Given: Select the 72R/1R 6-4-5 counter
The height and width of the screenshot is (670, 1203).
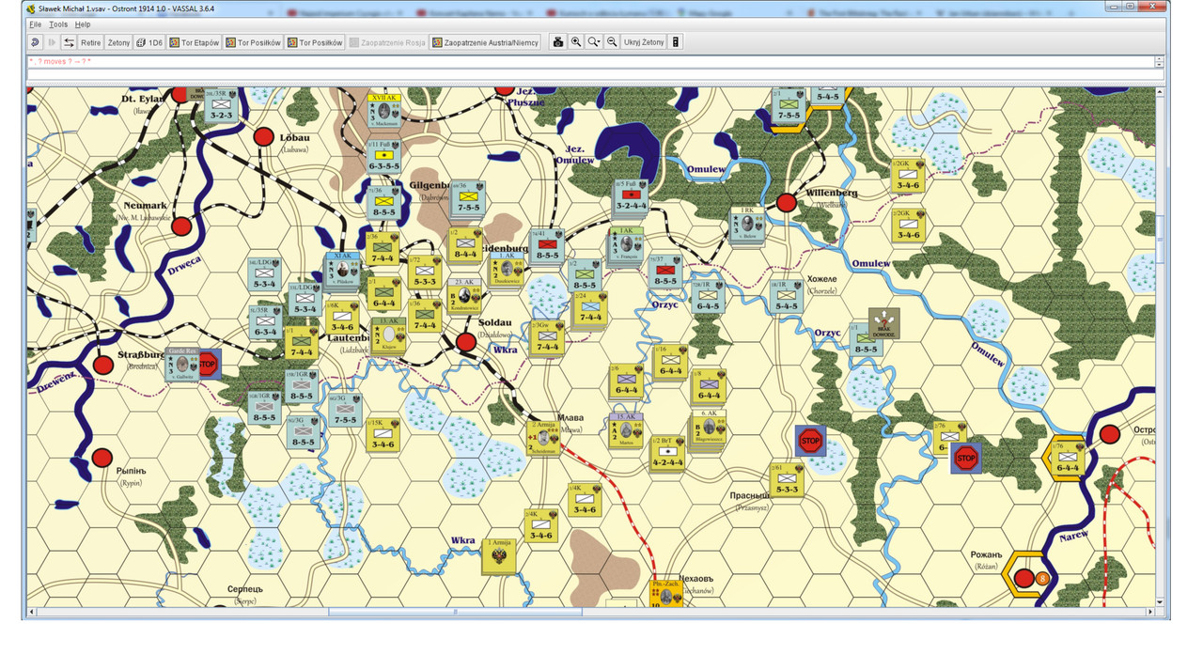Looking at the screenshot, I should click(x=709, y=296).
